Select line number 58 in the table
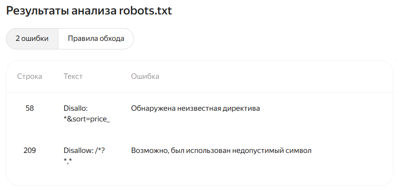The image size is (398, 190). coord(30,108)
